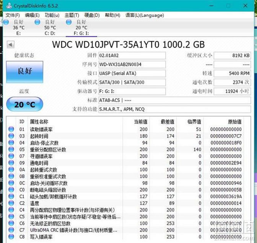The width and height of the screenshot is (257, 243).
Task: Click the status orb for attribute C4
Action: [x=11, y=210]
